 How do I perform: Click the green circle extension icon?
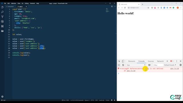coord(174,8)
